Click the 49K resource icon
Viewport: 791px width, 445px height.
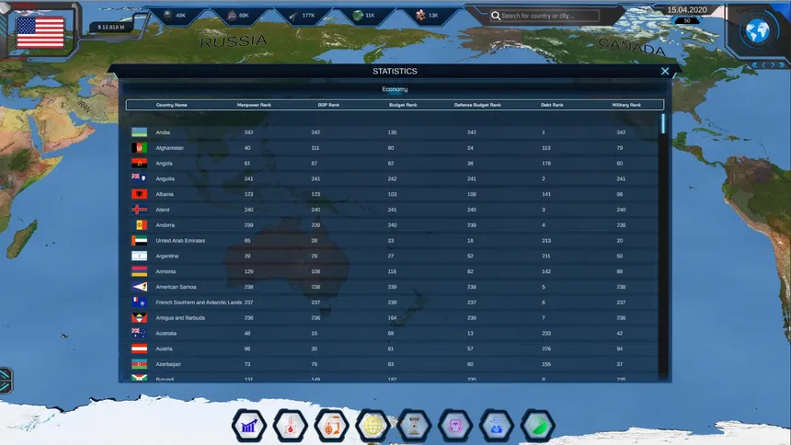pos(167,15)
